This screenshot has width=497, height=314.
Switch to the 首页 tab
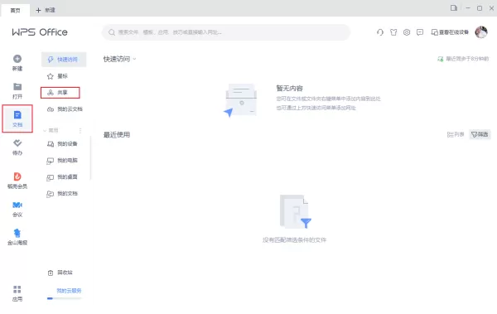(x=15, y=10)
